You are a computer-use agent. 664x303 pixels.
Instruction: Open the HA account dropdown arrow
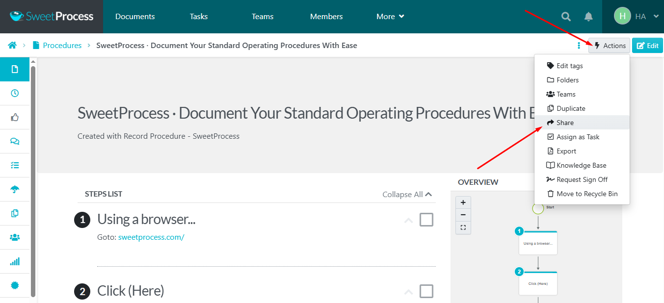click(656, 17)
